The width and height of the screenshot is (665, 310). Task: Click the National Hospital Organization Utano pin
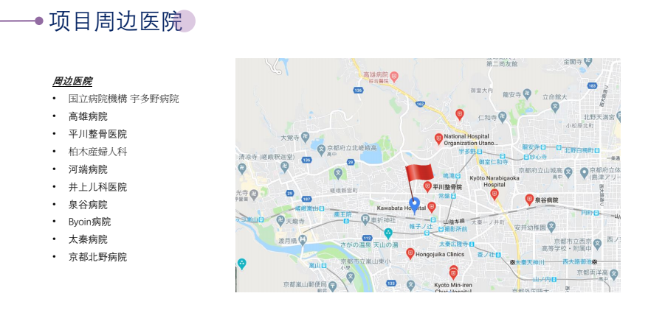point(438,138)
